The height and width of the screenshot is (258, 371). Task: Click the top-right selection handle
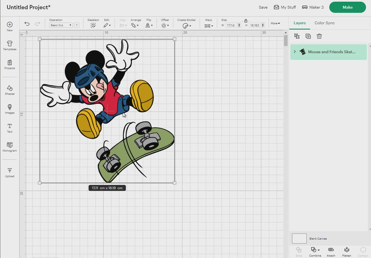[175, 39]
